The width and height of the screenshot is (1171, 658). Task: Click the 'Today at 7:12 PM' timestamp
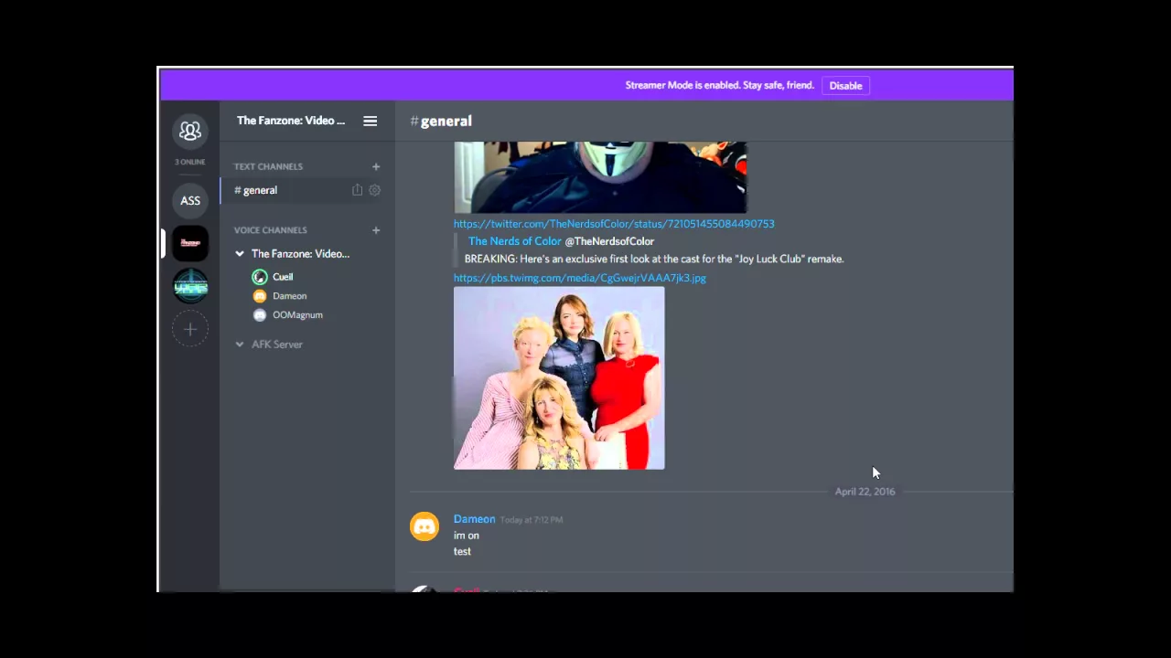click(532, 520)
